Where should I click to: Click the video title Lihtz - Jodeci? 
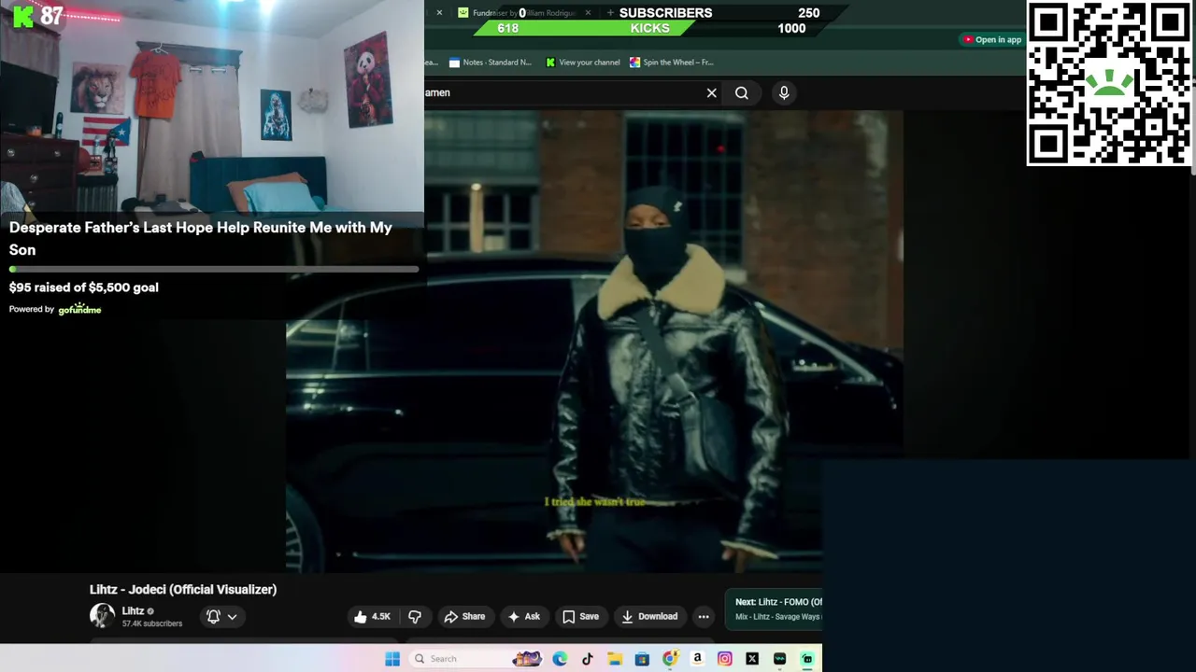tap(183, 590)
